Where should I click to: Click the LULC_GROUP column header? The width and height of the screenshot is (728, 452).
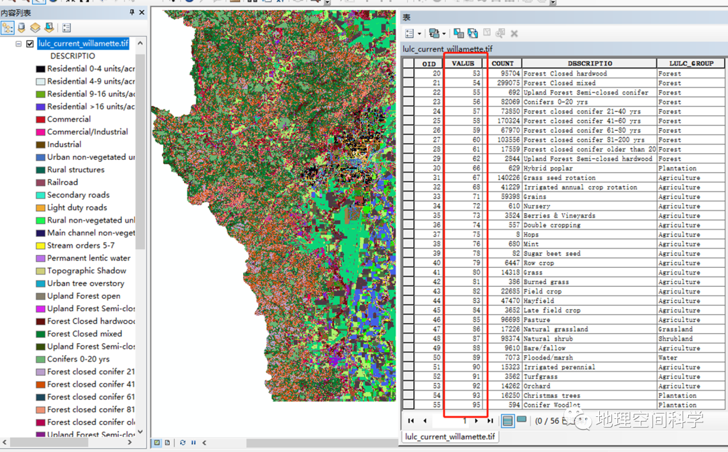pos(692,63)
